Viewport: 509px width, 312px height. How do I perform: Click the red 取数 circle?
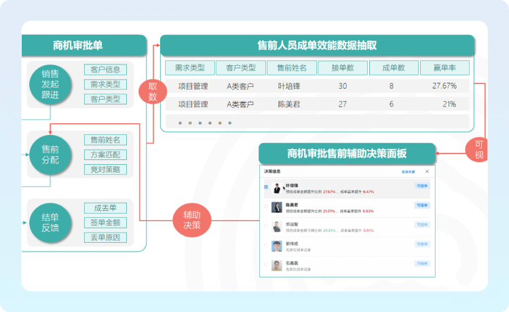coord(153,92)
